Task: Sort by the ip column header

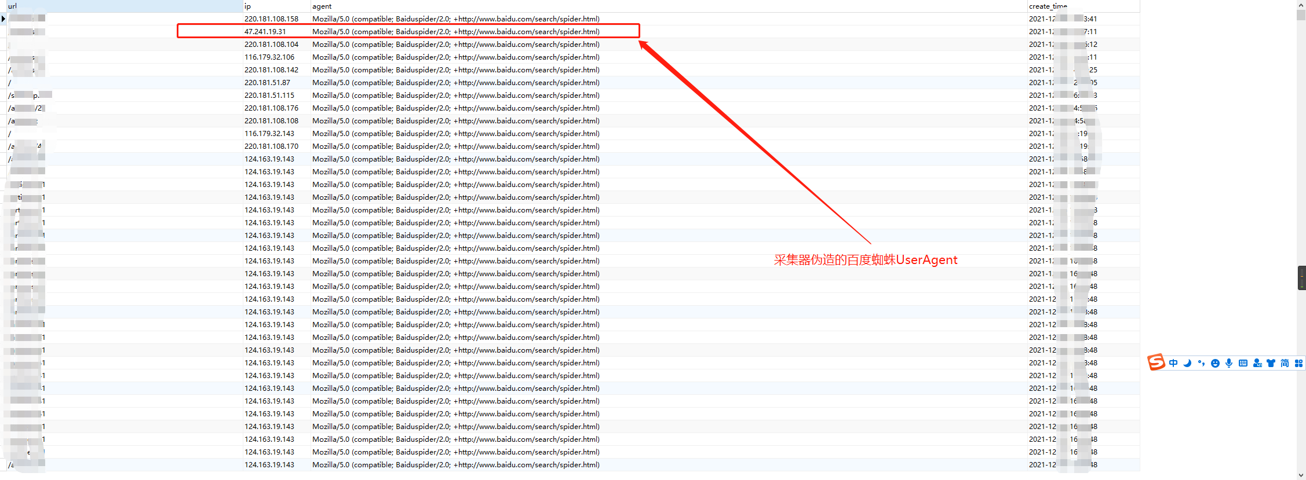Action: pyautogui.click(x=276, y=6)
